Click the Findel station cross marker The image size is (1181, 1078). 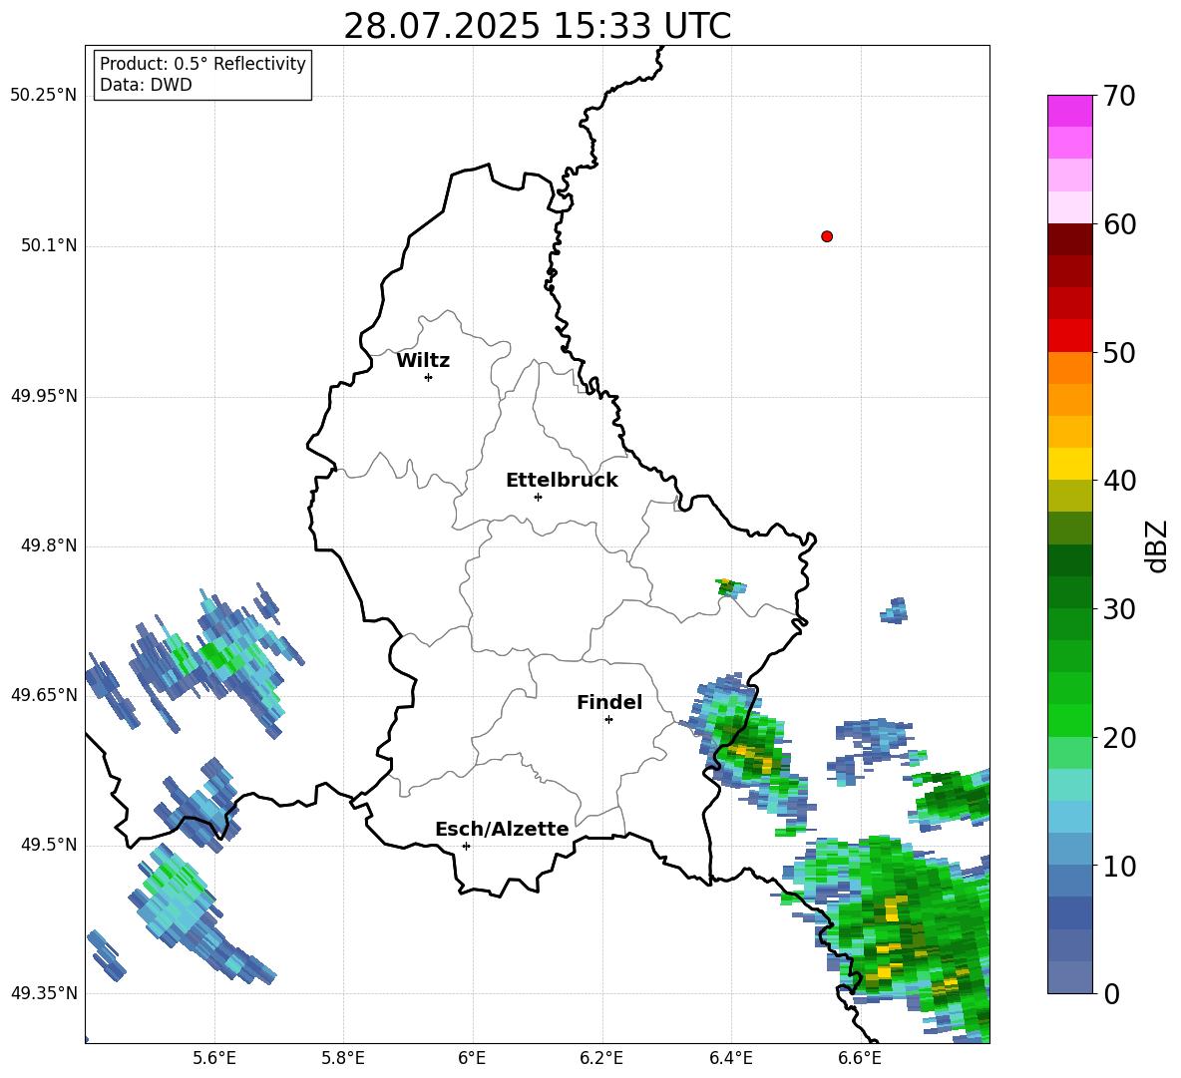pyautogui.click(x=608, y=720)
